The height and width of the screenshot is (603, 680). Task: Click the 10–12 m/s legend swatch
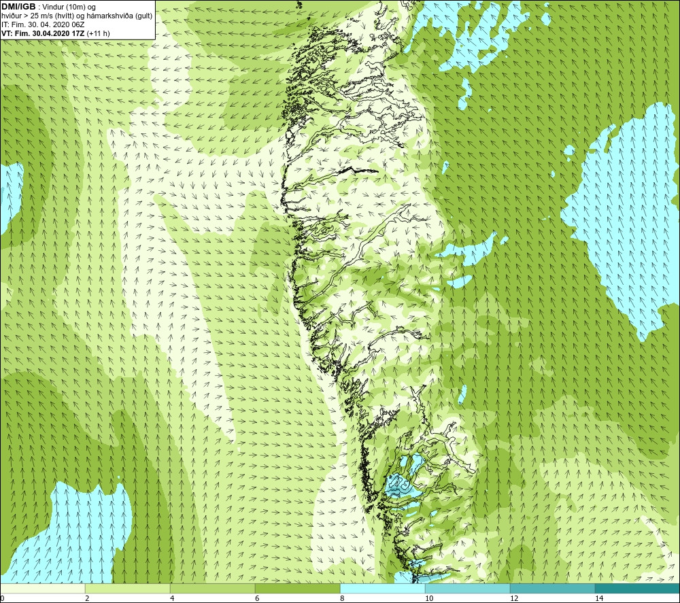coord(468,588)
